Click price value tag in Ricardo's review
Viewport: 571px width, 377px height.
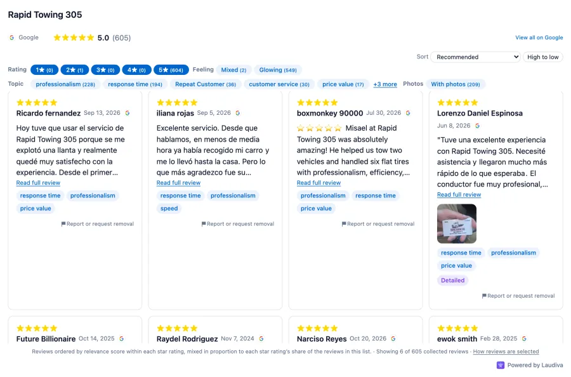coord(36,208)
